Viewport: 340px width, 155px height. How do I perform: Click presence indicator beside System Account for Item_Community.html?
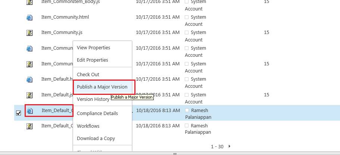tap(187, 17)
